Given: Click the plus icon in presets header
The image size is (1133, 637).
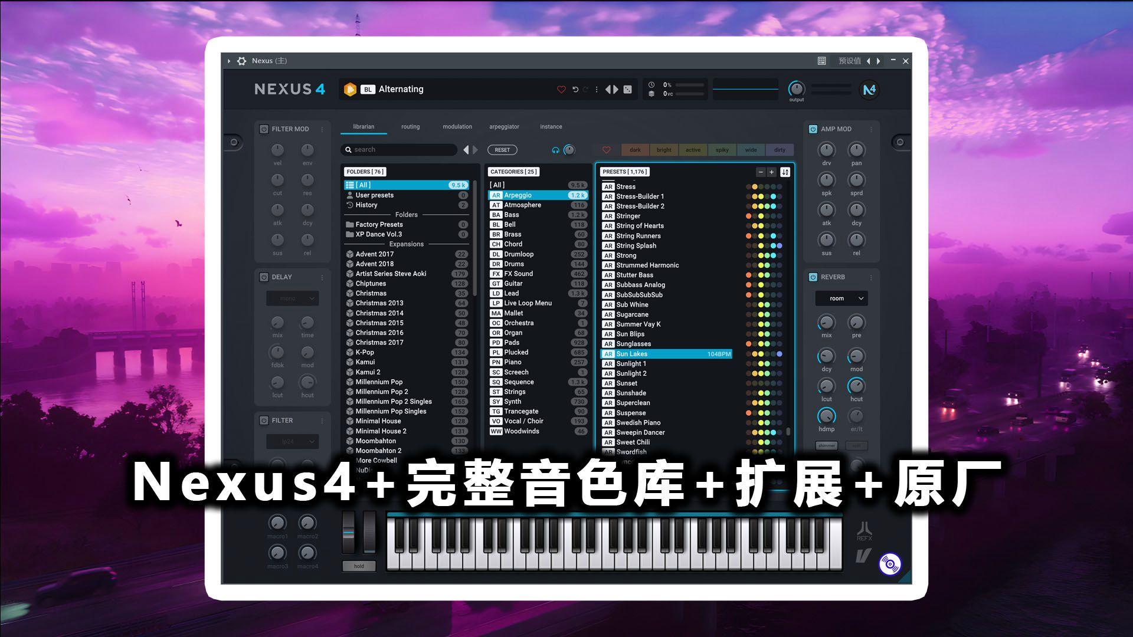Looking at the screenshot, I should pos(771,172).
